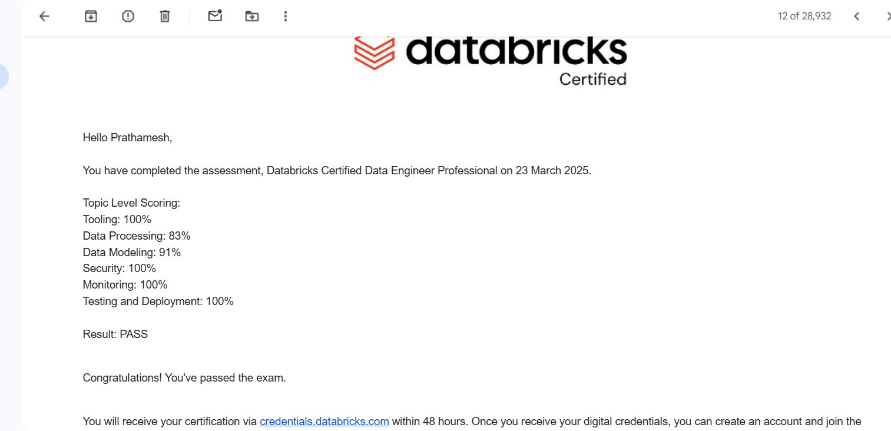The width and height of the screenshot is (891, 431).
Task: Return to the inbox with the back arrow
Action: click(x=44, y=16)
